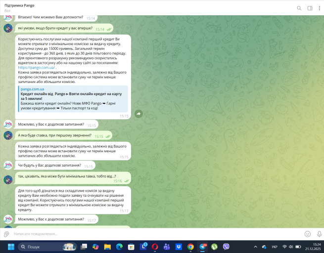The height and width of the screenshot is (253, 324).
Task: Open Dropbox from the taskbar
Action: [x=179, y=247]
